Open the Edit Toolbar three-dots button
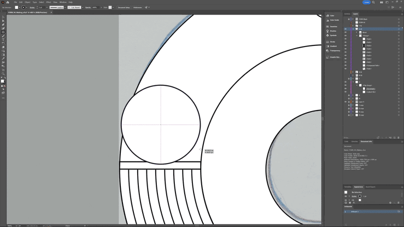Viewport: 404px width, 227px height. (3, 98)
